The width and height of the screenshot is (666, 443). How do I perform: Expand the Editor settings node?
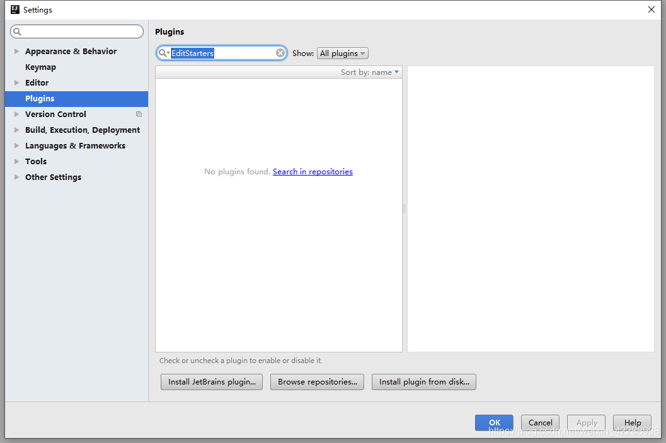tap(16, 82)
